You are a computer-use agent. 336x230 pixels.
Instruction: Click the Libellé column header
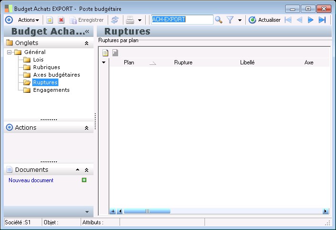(x=247, y=62)
